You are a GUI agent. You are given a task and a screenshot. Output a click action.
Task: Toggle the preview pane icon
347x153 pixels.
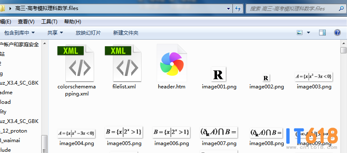[322, 33]
